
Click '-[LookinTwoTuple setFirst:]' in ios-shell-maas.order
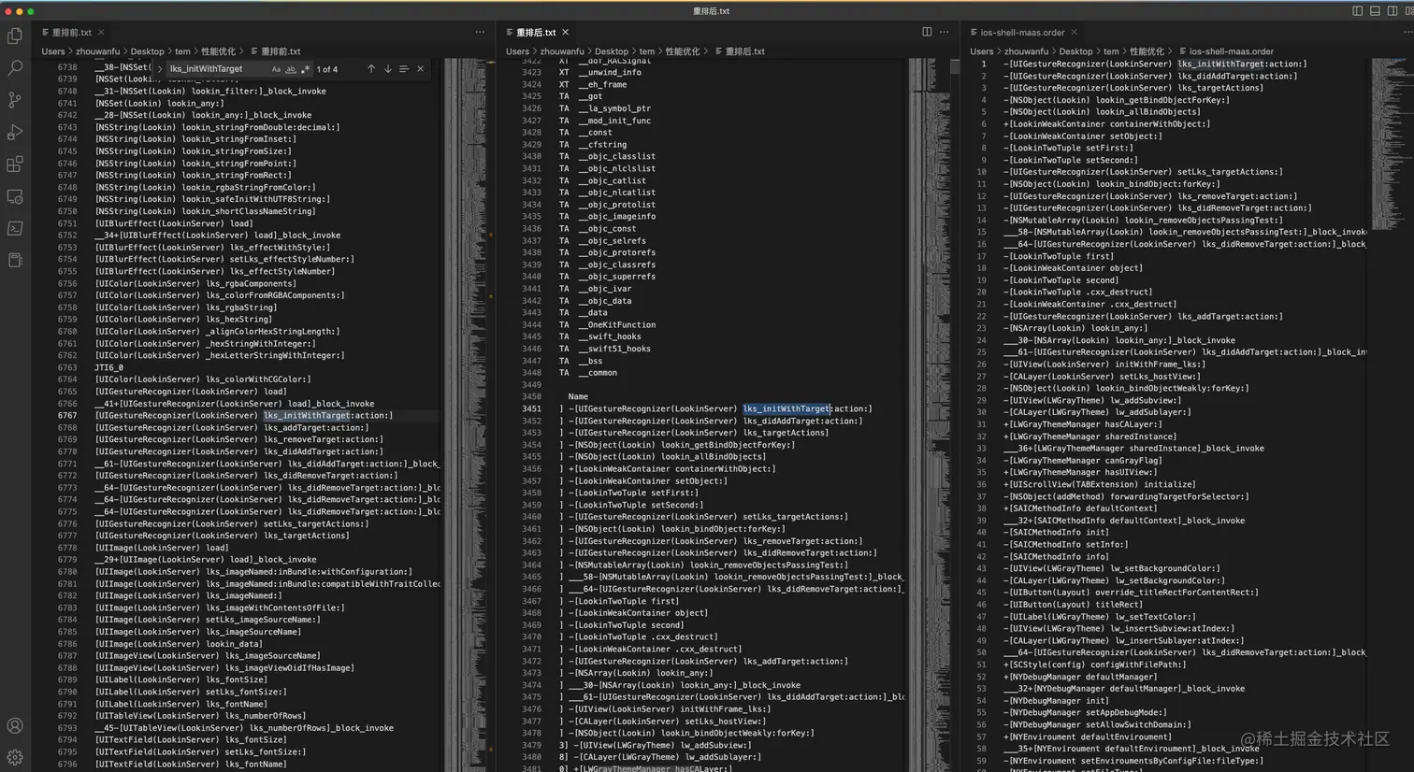[1068, 149]
